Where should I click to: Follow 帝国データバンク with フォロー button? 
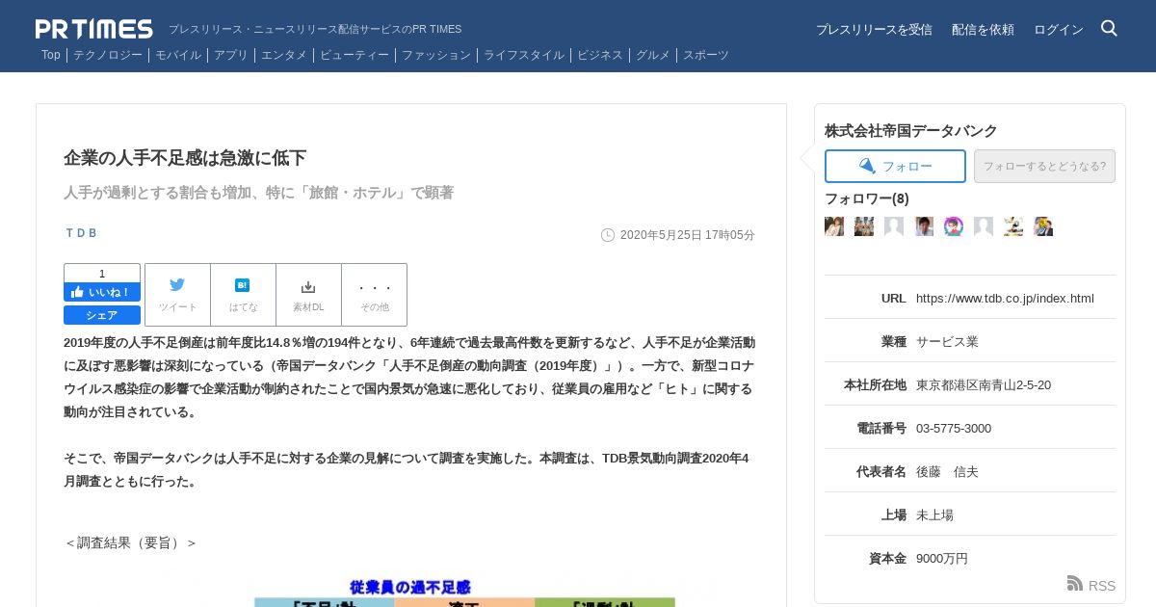895,166
